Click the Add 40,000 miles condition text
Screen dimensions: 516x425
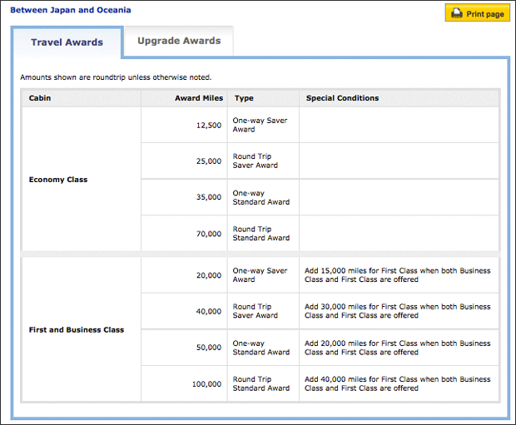tap(397, 383)
